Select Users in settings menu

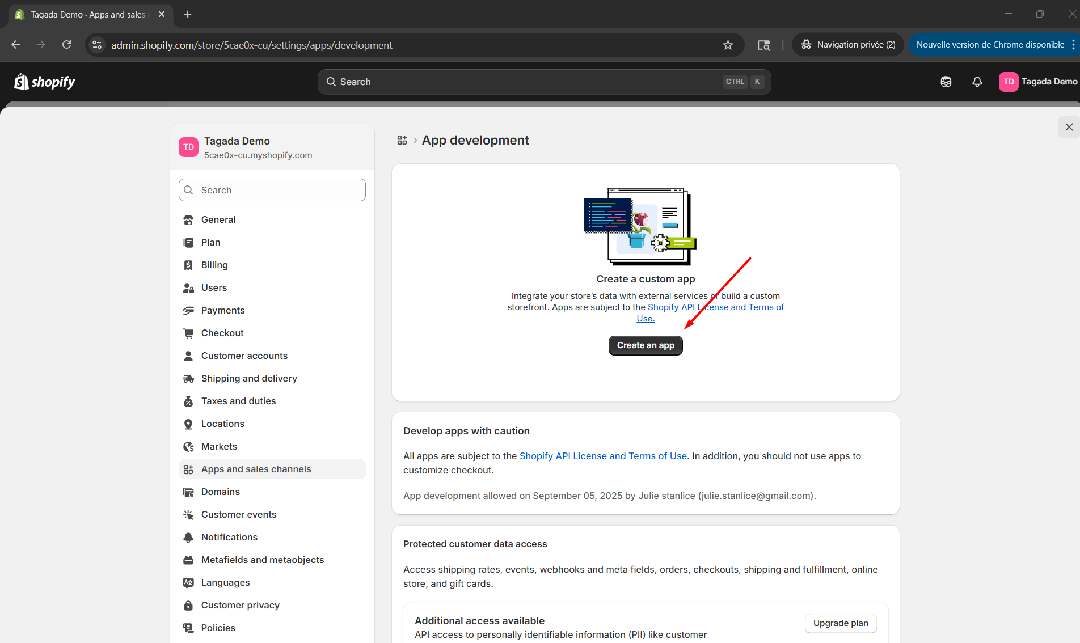click(x=272, y=287)
